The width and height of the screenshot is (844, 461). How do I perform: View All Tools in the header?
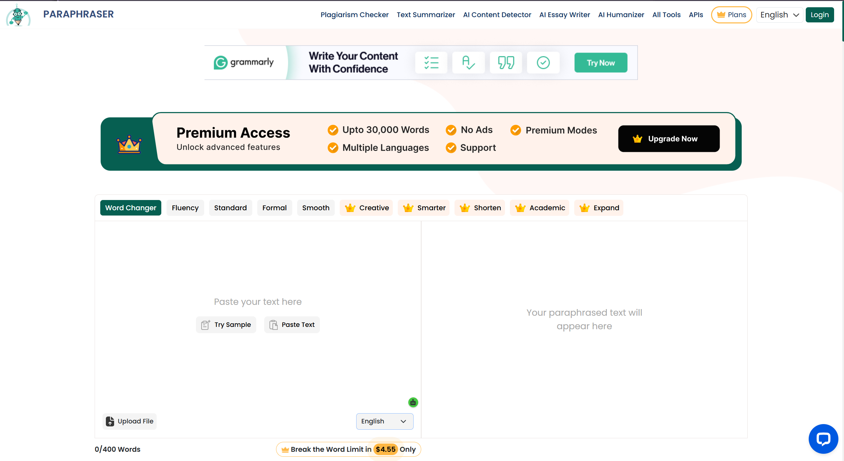click(x=667, y=15)
